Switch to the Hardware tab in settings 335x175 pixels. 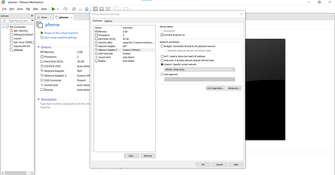(x=98, y=21)
